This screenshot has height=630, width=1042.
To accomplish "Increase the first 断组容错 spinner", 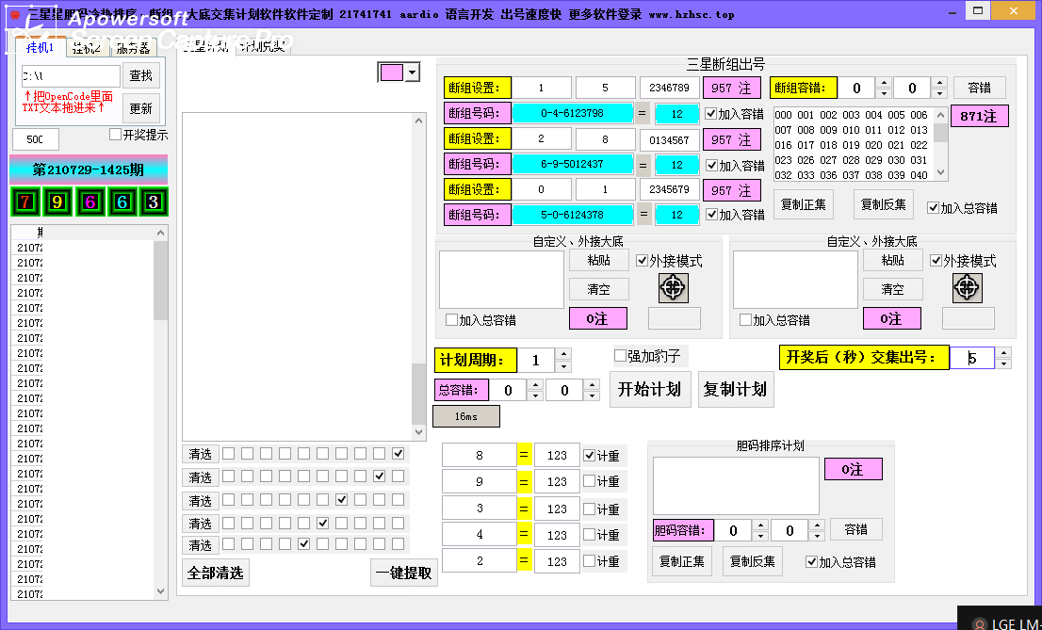I will pos(883,83).
